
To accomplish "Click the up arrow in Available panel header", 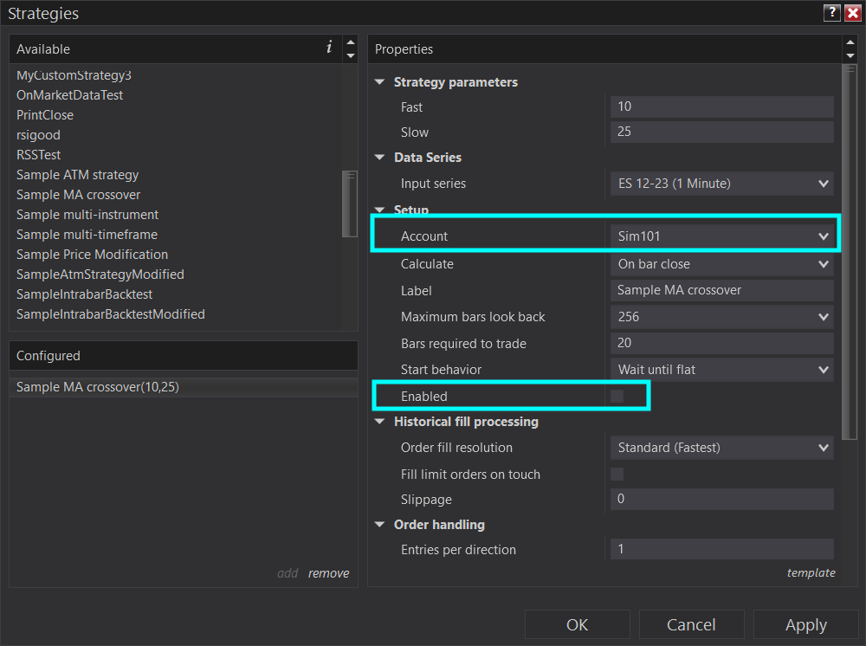I will click(x=350, y=42).
